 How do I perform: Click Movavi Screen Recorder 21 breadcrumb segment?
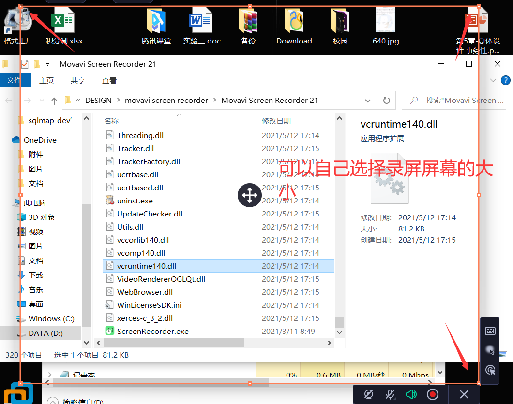[x=269, y=101]
